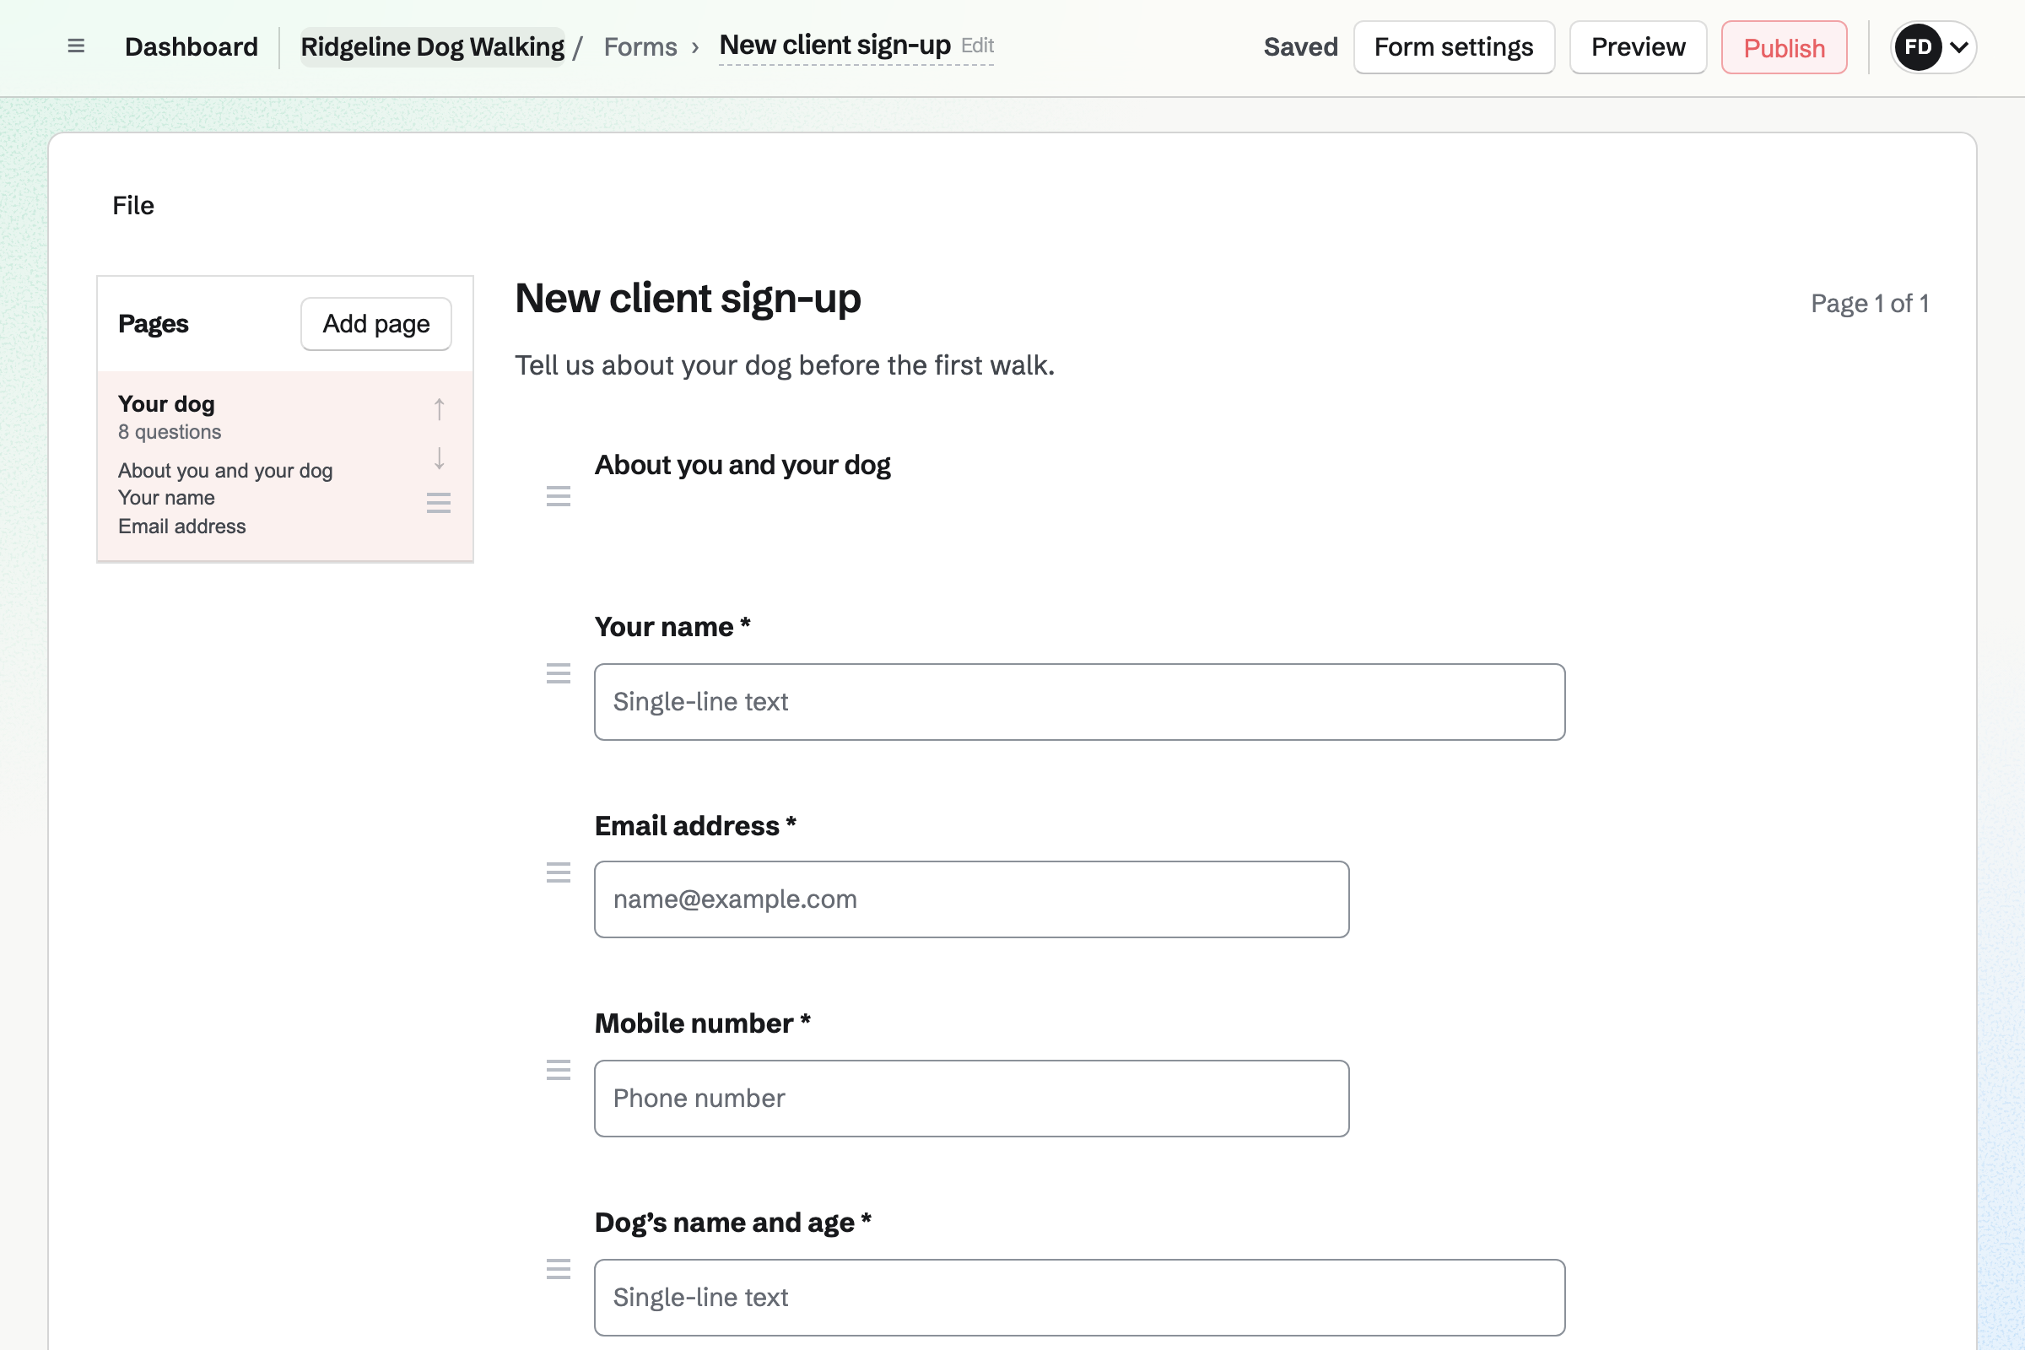Viewport: 2025px width, 1350px height.
Task: Click the Dog's name and age input
Action: pyautogui.click(x=1080, y=1298)
